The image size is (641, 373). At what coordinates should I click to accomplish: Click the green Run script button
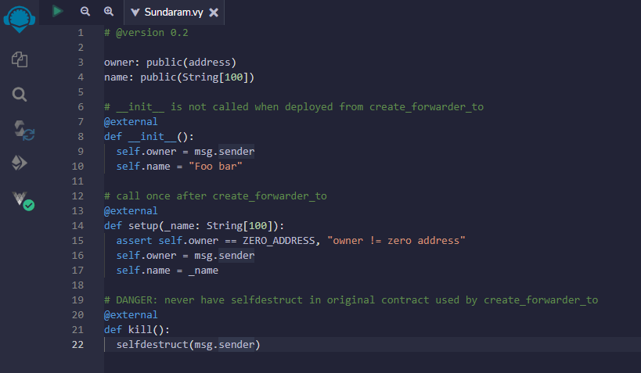tap(57, 11)
